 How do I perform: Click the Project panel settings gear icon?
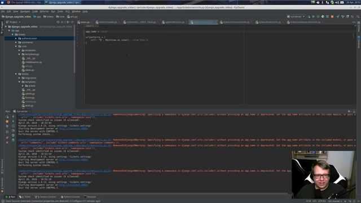pos(68,22)
